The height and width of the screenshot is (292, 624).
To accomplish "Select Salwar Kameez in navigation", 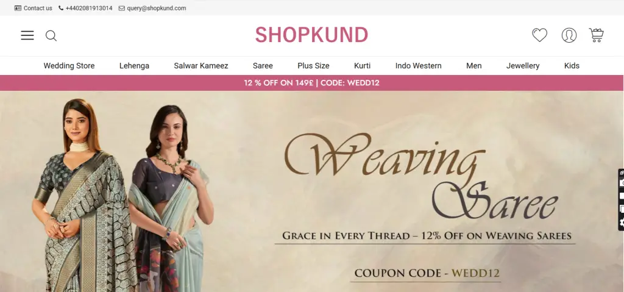I will (201, 66).
